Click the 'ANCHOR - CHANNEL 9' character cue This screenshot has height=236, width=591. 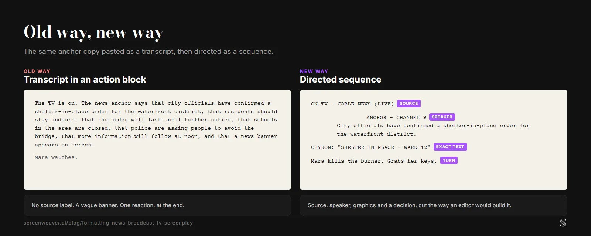click(x=396, y=118)
